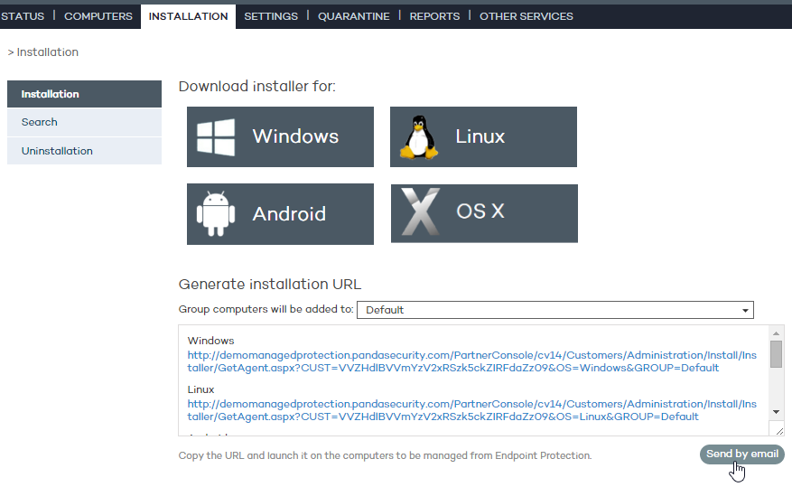Click the Linux penguin icon
The image size is (792, 487).
point(419,137)
